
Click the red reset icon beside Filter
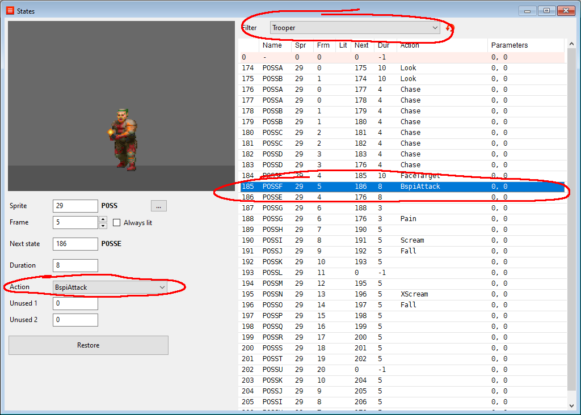click(449, 28)
